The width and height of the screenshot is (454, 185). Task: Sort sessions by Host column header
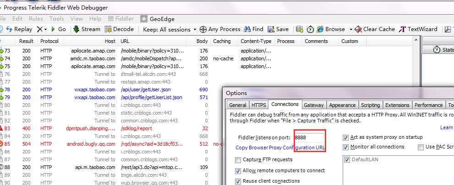pos(90,41)
